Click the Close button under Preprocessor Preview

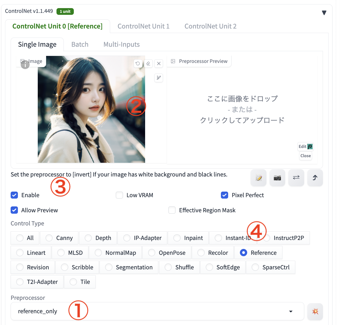click(305, 156)
